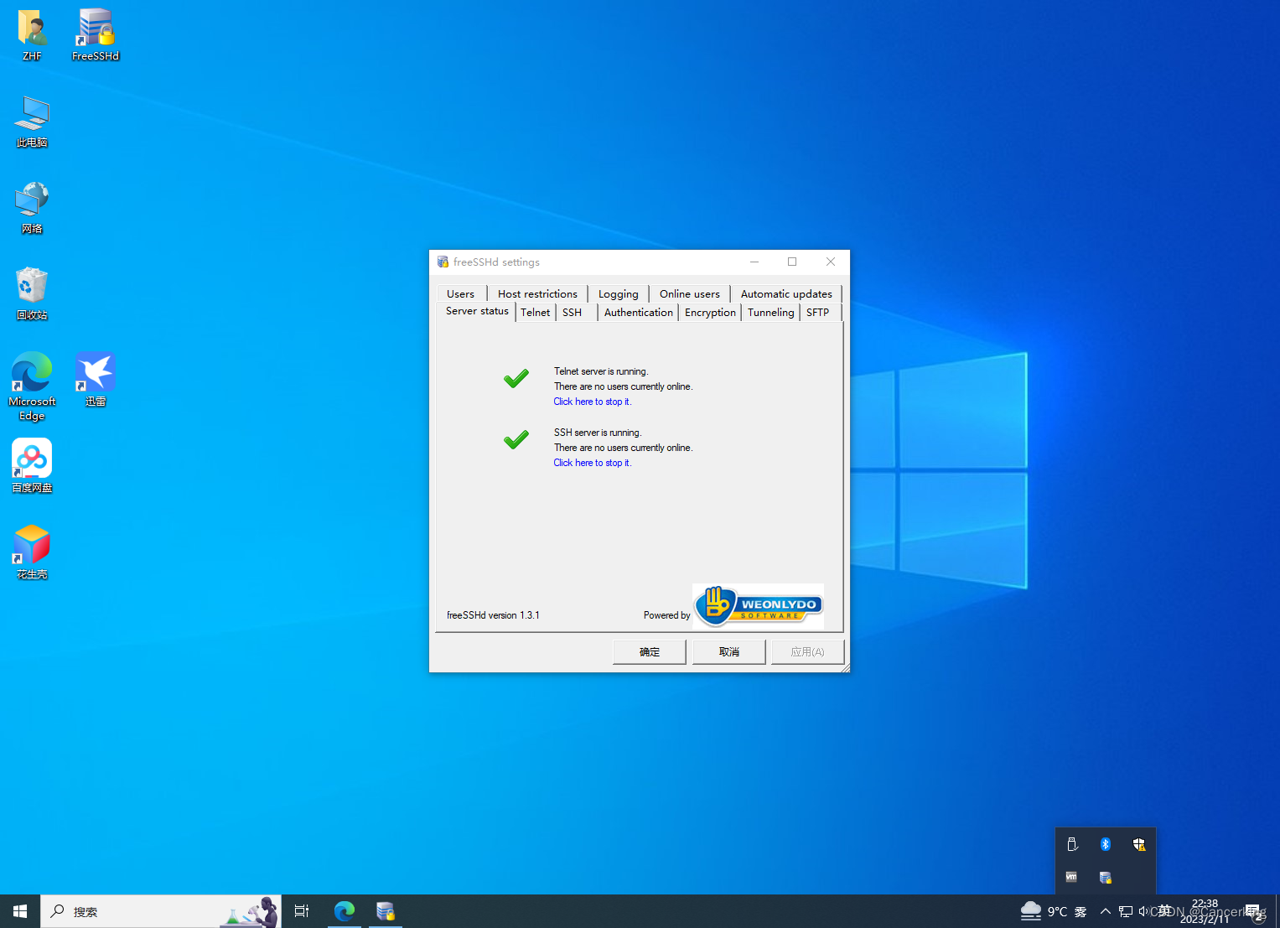This screenshot has height=928, width=1280.
Task: Click the VMware icon in the system tray
Action: (x=1070, y=877)
